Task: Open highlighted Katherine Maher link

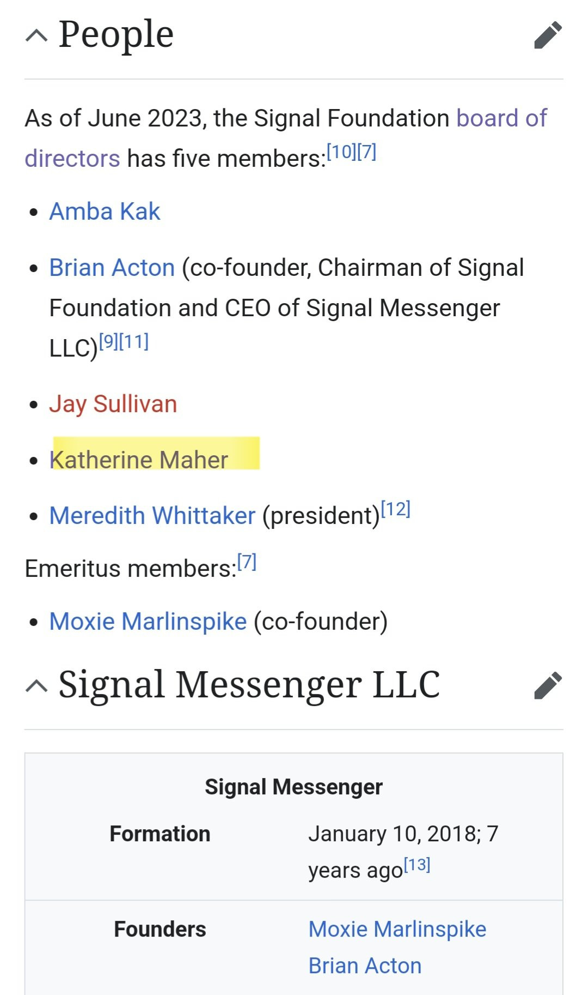Action: [x=139, y=460]
